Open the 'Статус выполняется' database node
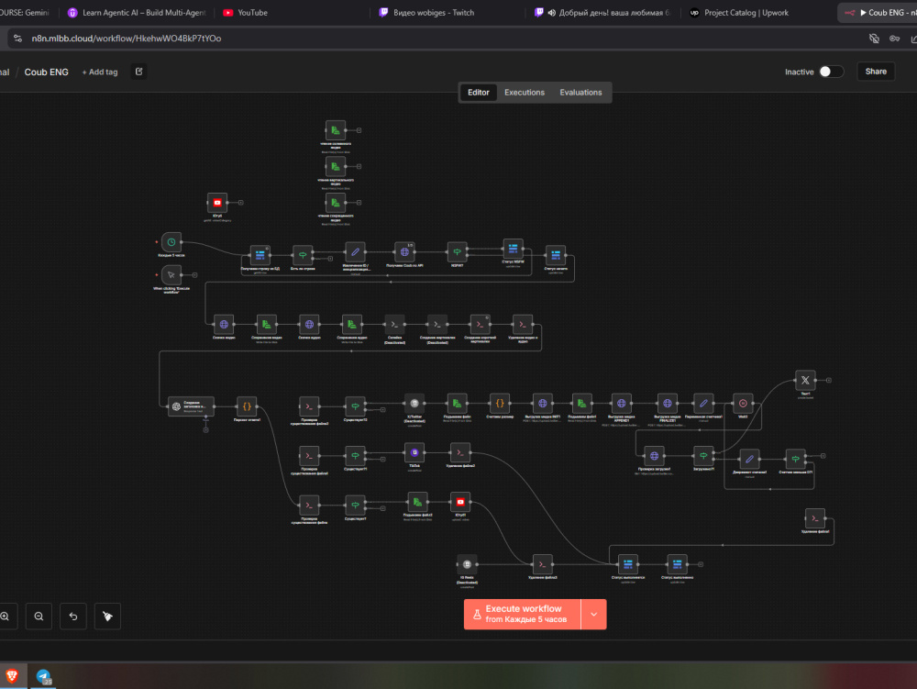917x689 pixels. point(628,564)
